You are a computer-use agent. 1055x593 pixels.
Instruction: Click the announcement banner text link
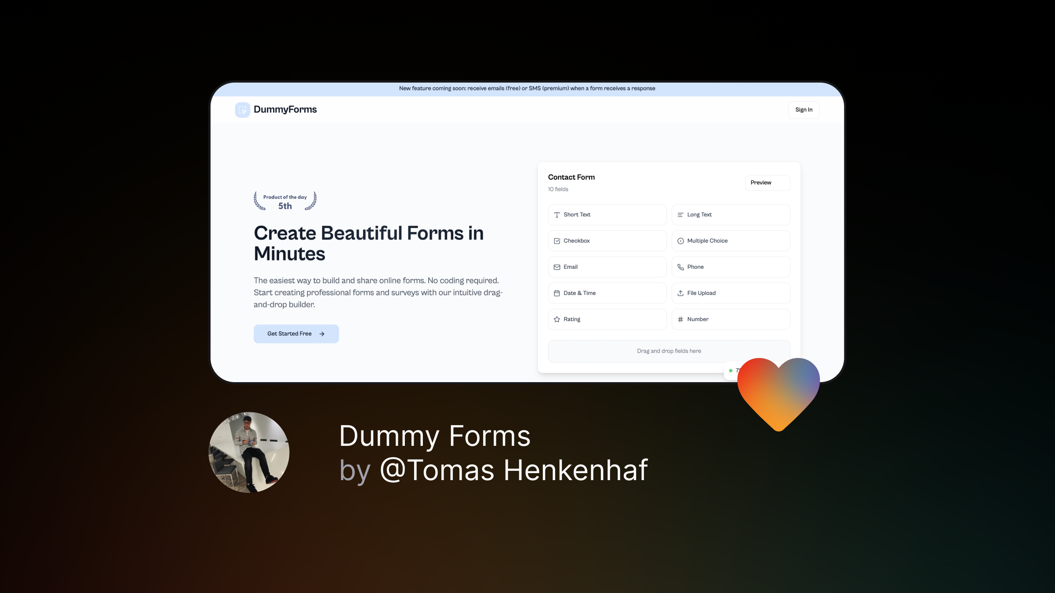(527, 88)
